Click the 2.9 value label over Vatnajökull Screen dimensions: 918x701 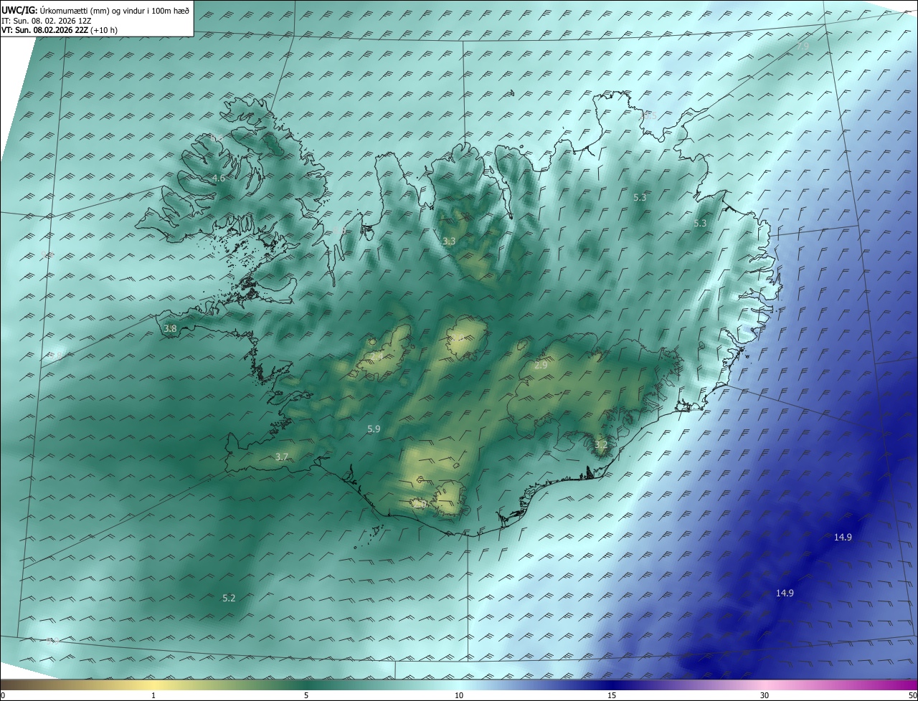[x=541, y=366]
